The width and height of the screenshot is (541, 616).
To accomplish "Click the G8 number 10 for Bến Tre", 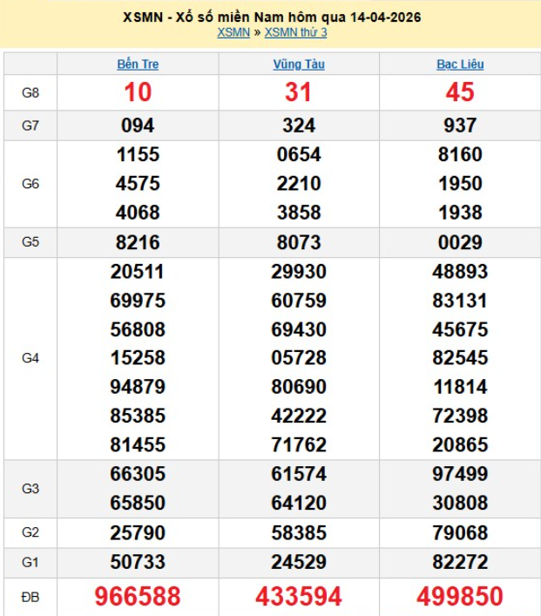I will click(138, 92).
